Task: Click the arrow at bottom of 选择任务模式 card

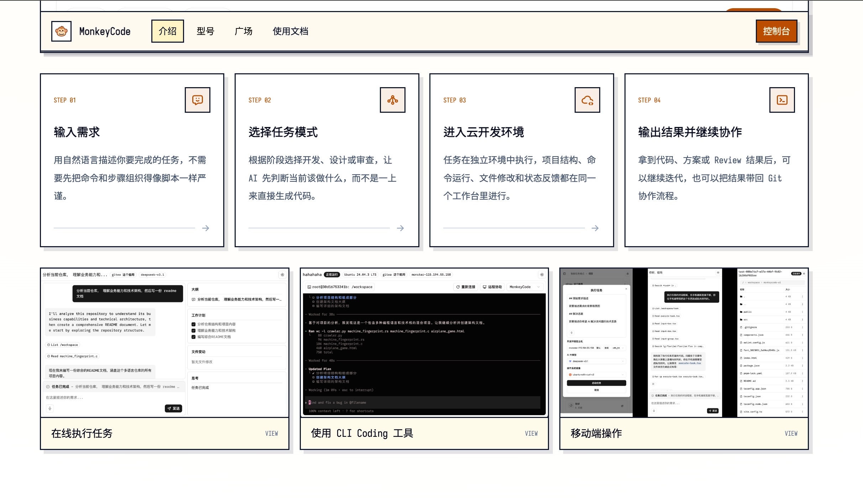Action: 400,228
